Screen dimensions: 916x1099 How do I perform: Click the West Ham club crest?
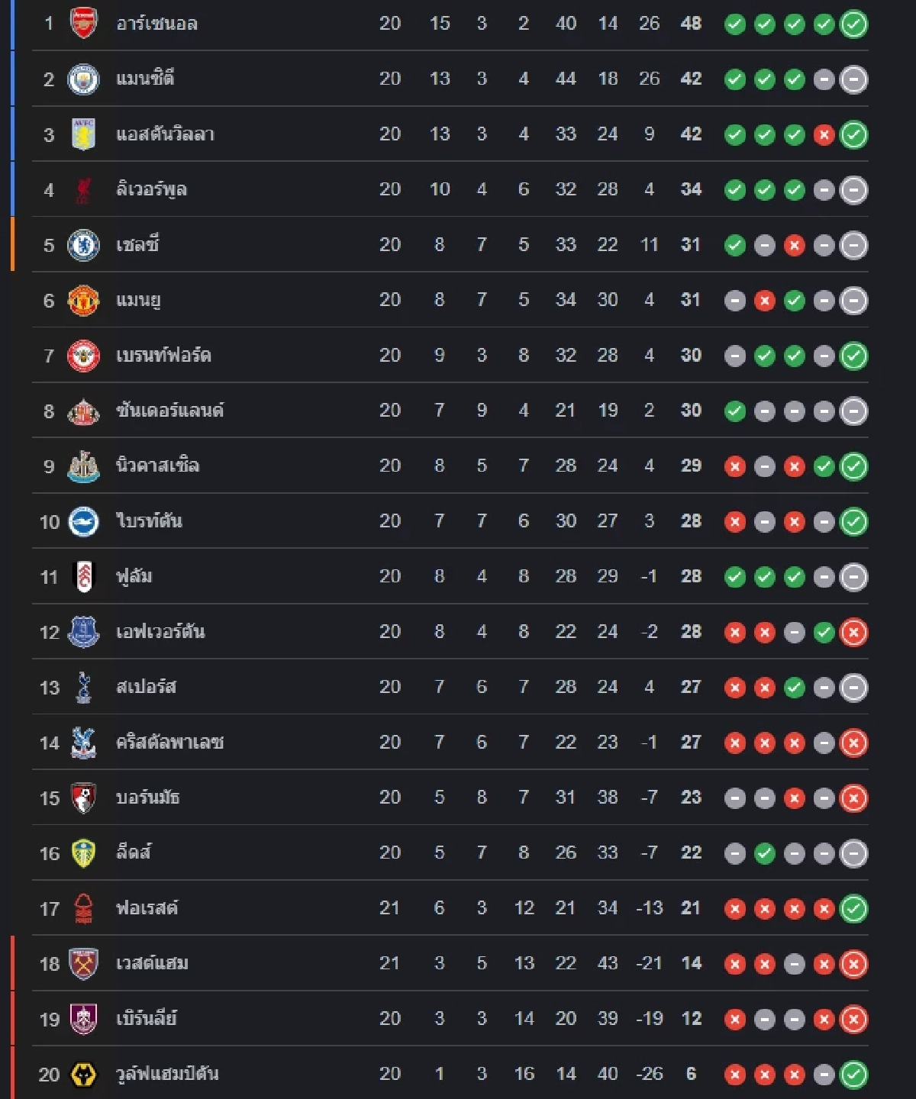point(83,964)
